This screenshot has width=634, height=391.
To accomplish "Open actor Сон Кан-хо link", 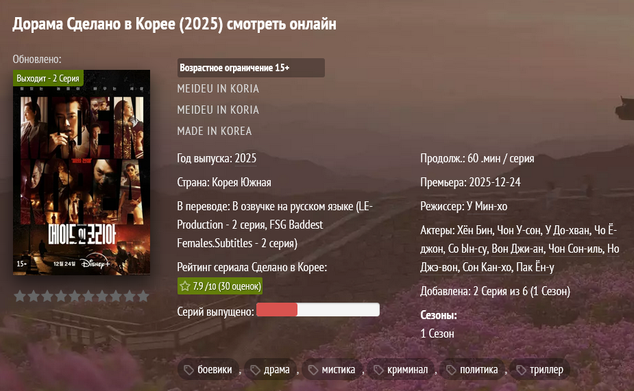I will [x=487, y=267].
